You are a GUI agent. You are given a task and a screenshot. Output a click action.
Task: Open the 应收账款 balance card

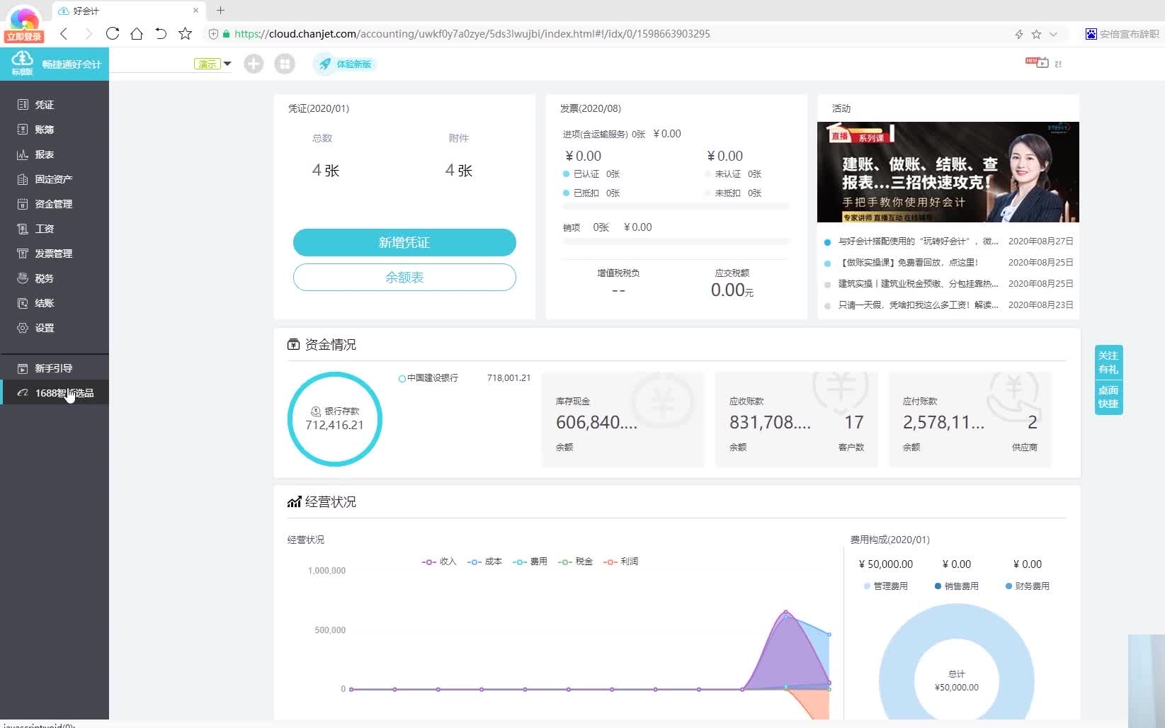pos(797,419)
